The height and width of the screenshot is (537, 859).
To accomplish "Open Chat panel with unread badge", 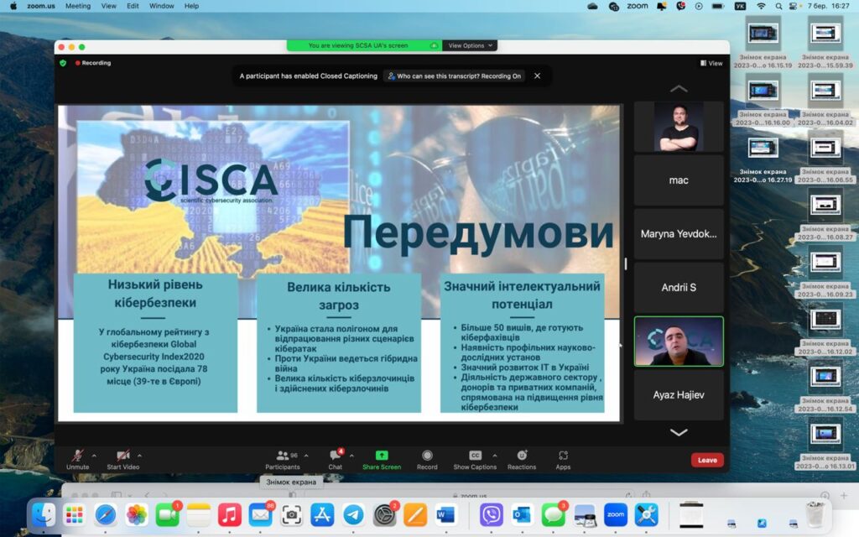I will (336, 459).
